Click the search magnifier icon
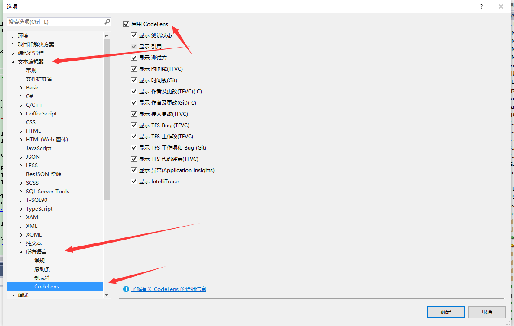Viewport: 514px width, 326px height. tap(107, 21)
